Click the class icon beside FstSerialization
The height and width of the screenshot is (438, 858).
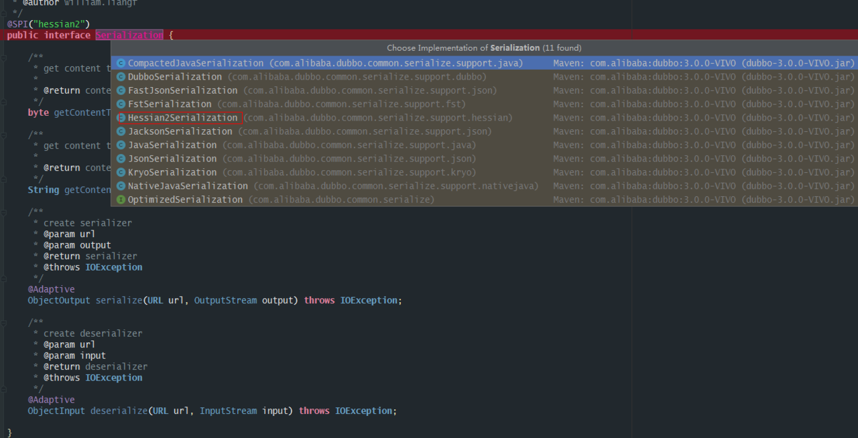121,104
